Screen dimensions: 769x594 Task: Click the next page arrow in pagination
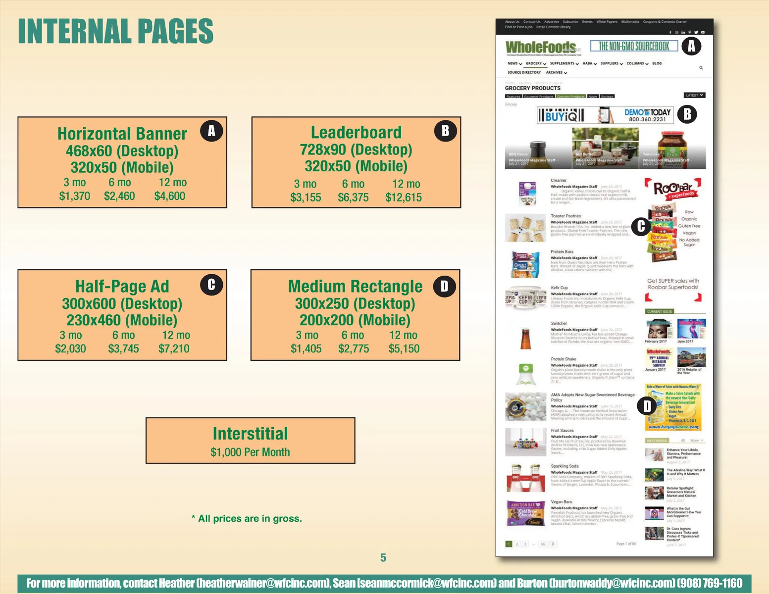coord(553,544)
